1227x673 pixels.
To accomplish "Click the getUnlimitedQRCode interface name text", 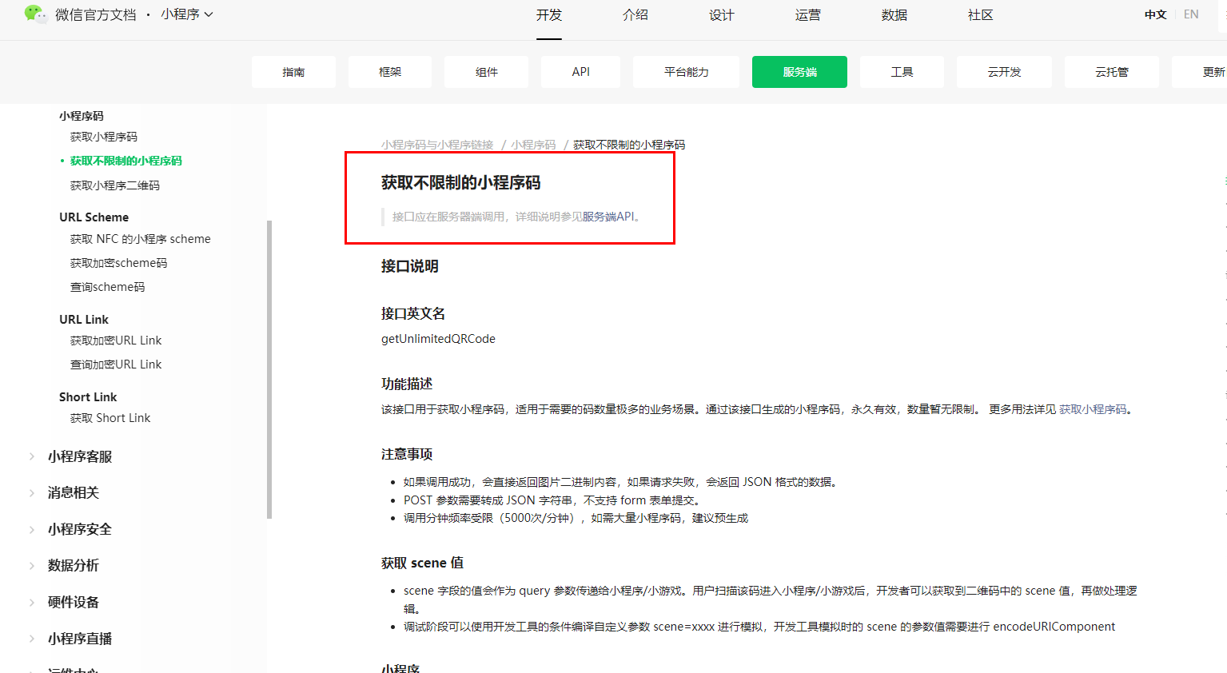I will (438, 339).
